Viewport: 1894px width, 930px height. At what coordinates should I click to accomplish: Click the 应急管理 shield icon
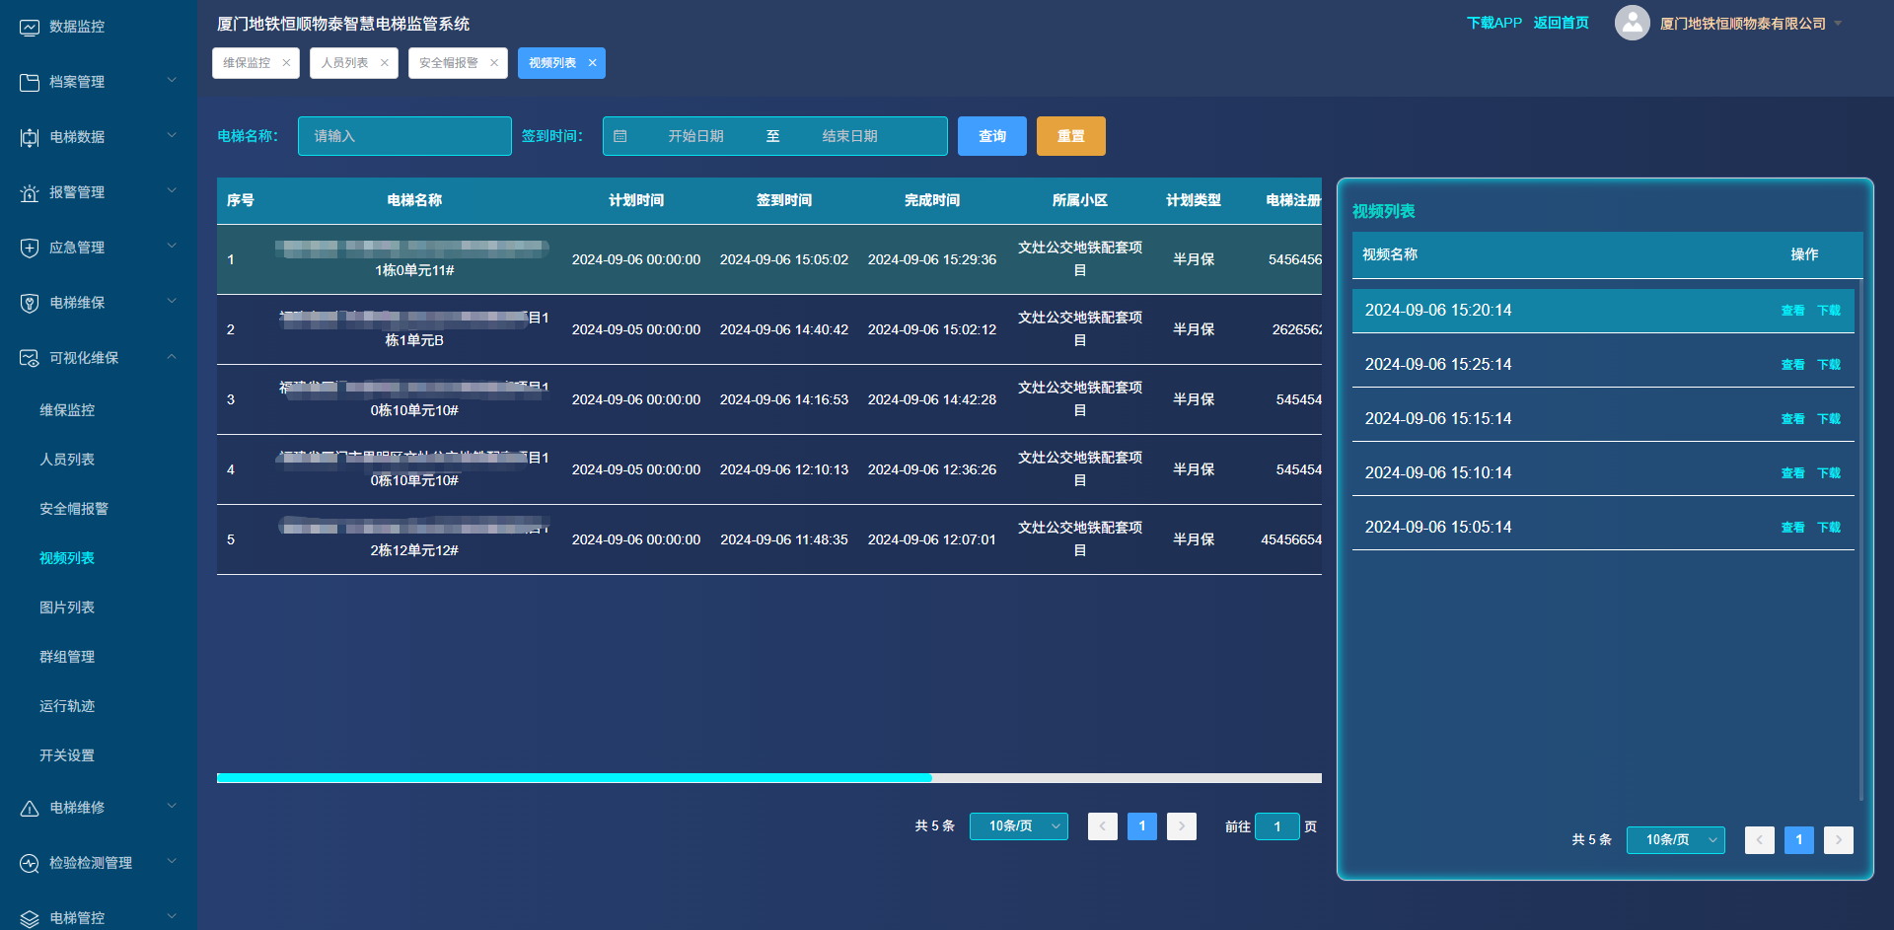30,249
